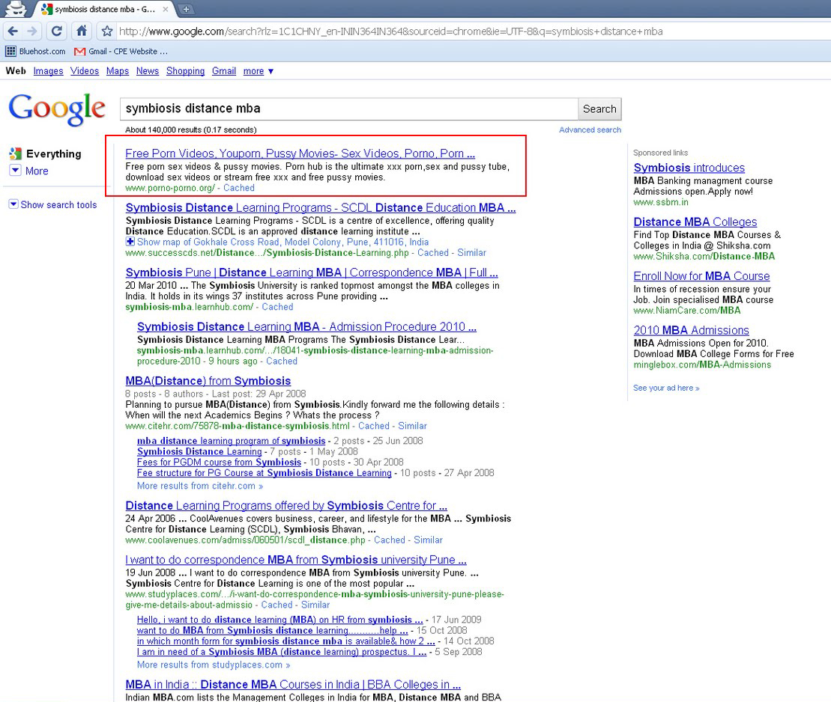Viewport: 831px width, 702px height.
Task: Open the Bluehost.com bookmark
Action: click(x=35, y=52)
